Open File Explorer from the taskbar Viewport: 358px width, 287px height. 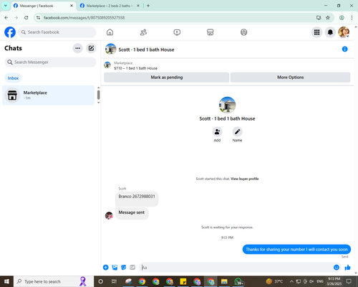224,281
